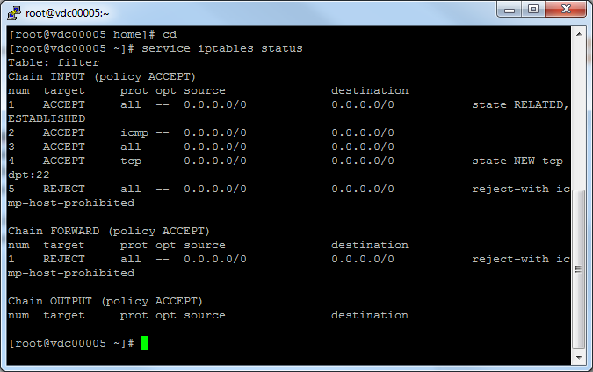
Task: Click the vertical scrollbar thumb
Action: click(579, 269)
